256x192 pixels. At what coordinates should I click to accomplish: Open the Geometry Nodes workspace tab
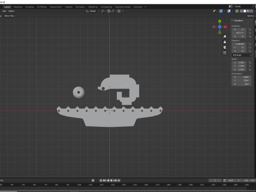tap(123, 7)
